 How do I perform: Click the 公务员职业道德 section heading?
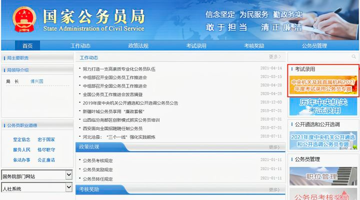click(22, 125)
